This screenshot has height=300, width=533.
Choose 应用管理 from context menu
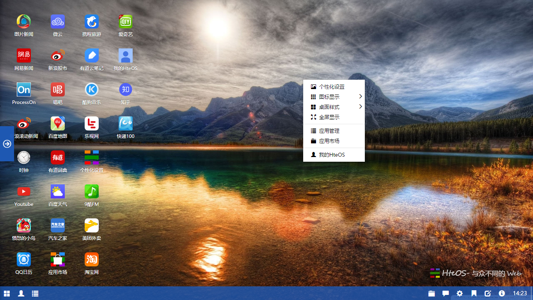pos(329,131)
